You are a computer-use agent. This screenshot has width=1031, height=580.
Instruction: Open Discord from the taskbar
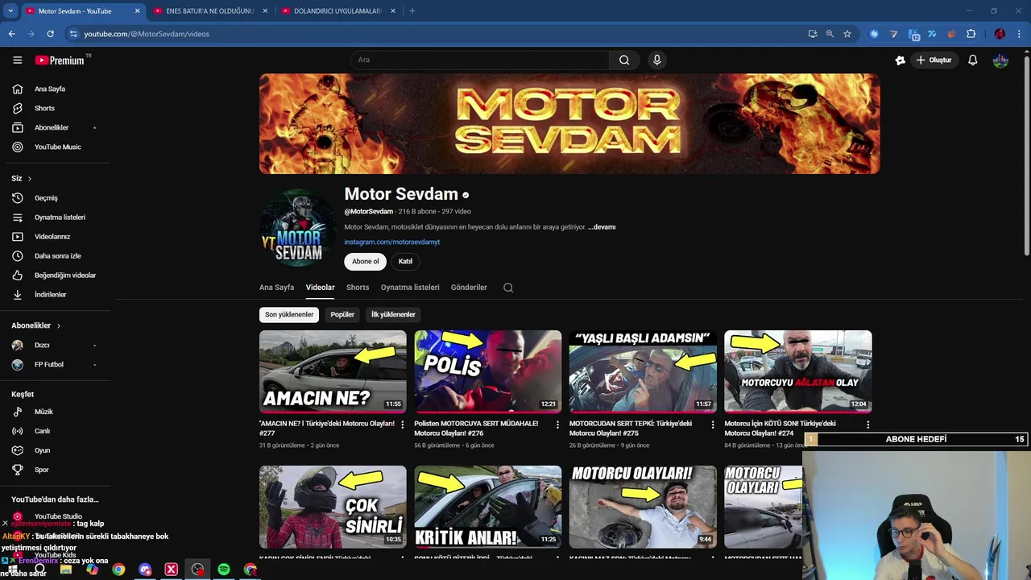pos(145,570)
